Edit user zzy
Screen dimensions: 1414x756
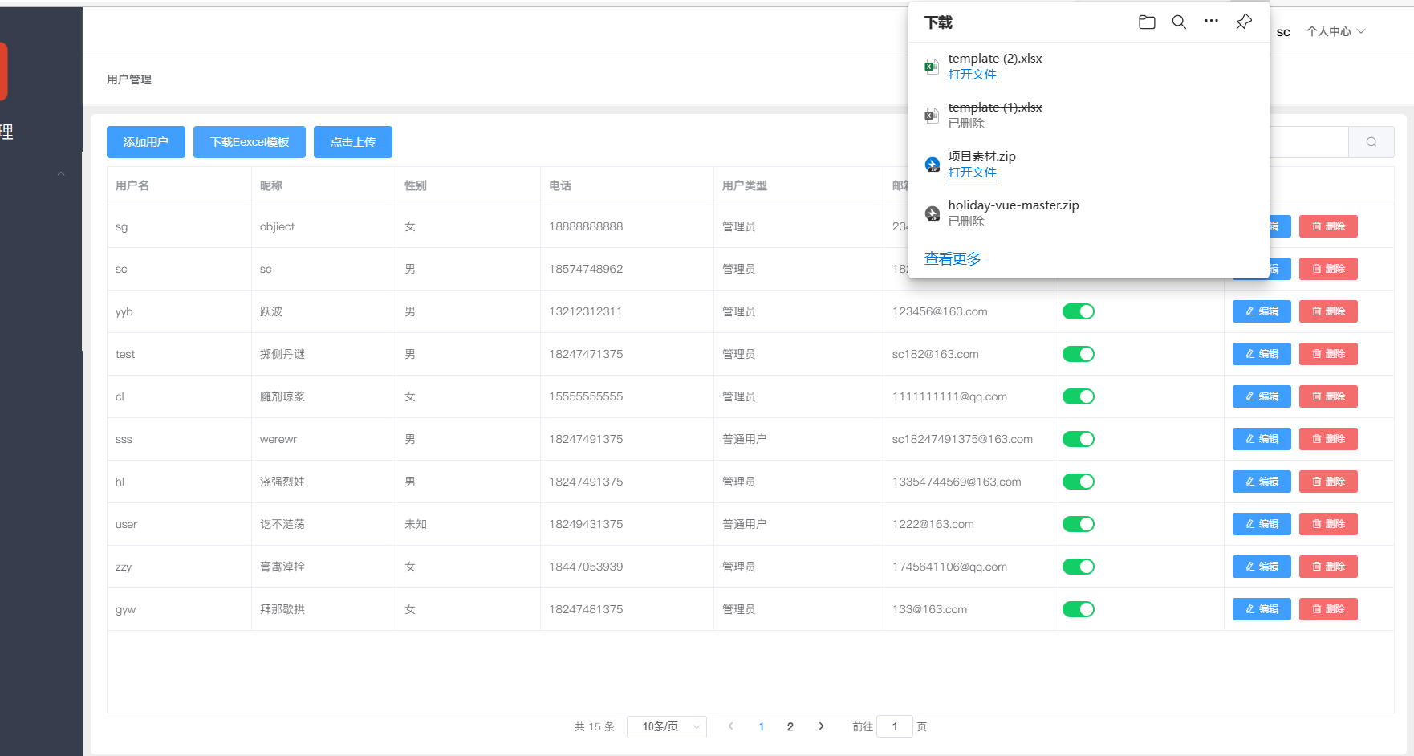tap(1262, 567)
